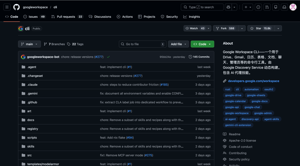Switch to the Insights tab
300x166 pixels.
191,17
